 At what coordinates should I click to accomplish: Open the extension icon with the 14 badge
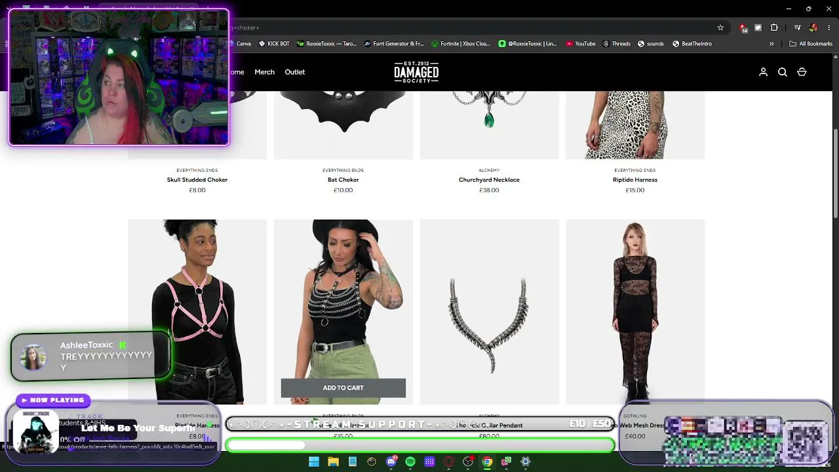coord(743,28)
